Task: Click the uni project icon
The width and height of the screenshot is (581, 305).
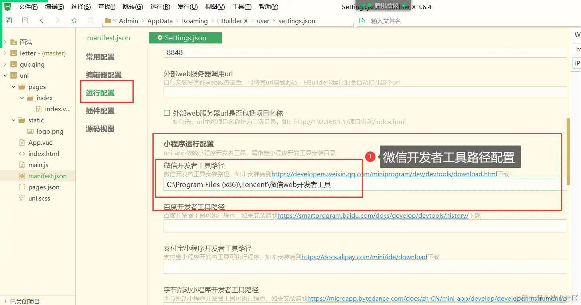Action: pyautogui.click(x=14, y=75)
